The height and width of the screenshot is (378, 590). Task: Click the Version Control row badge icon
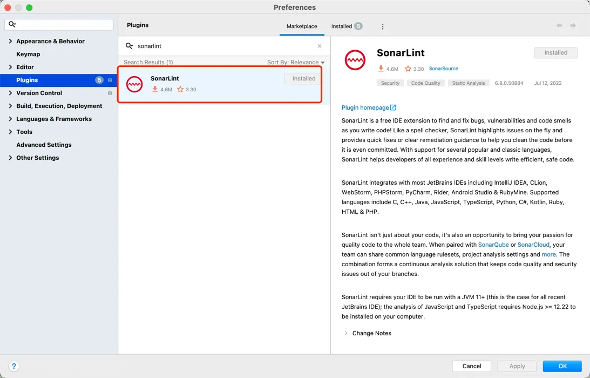[x=110, y=93]
